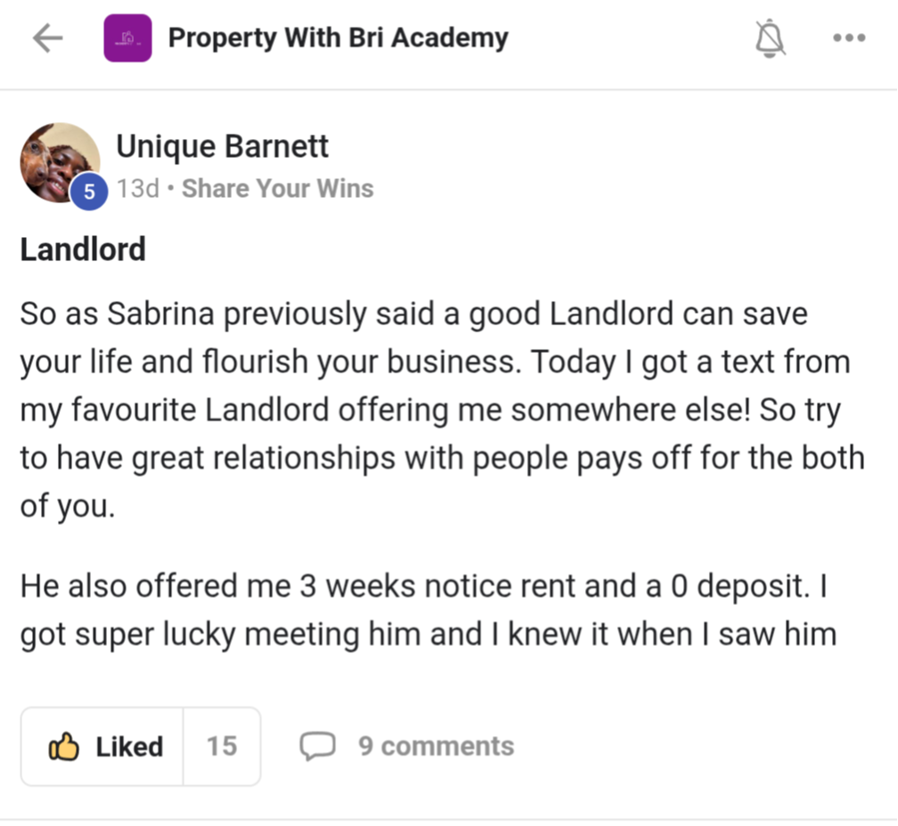Expand the paragraph starting 'So as Sabrina'

(442, 410)
